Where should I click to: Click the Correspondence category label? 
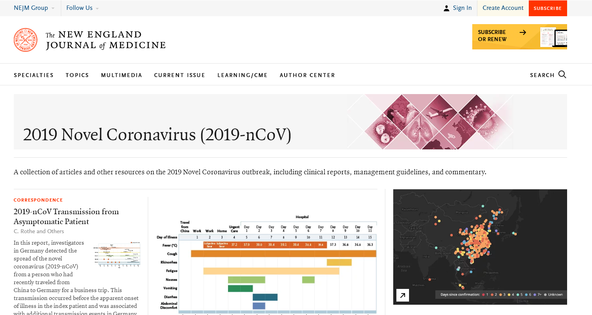[38, 200]
